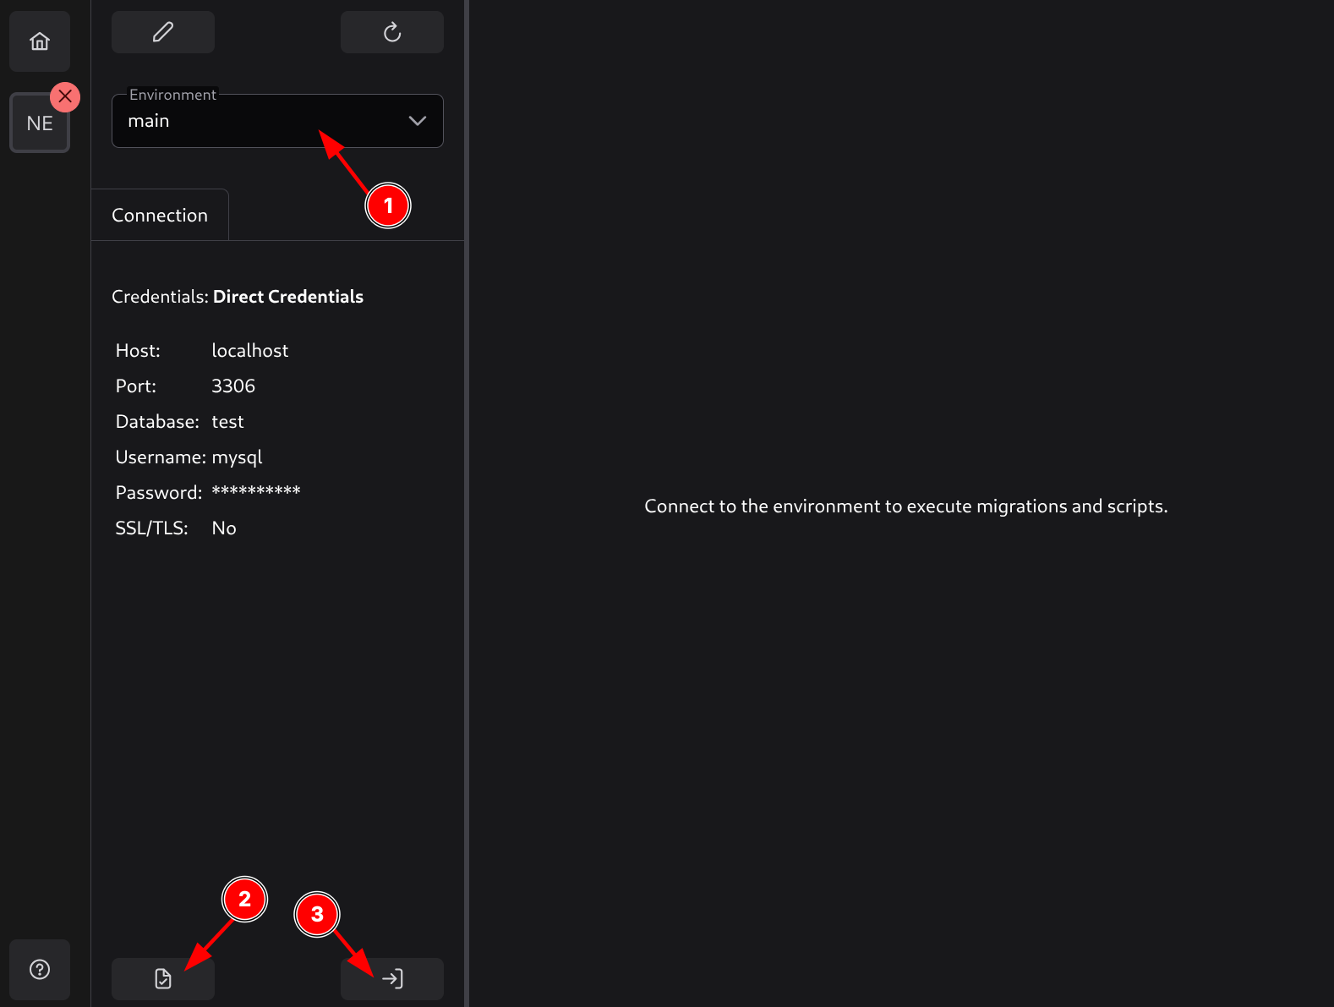Click the port value 3306
1334x1007 pixels.
point(233,386)
